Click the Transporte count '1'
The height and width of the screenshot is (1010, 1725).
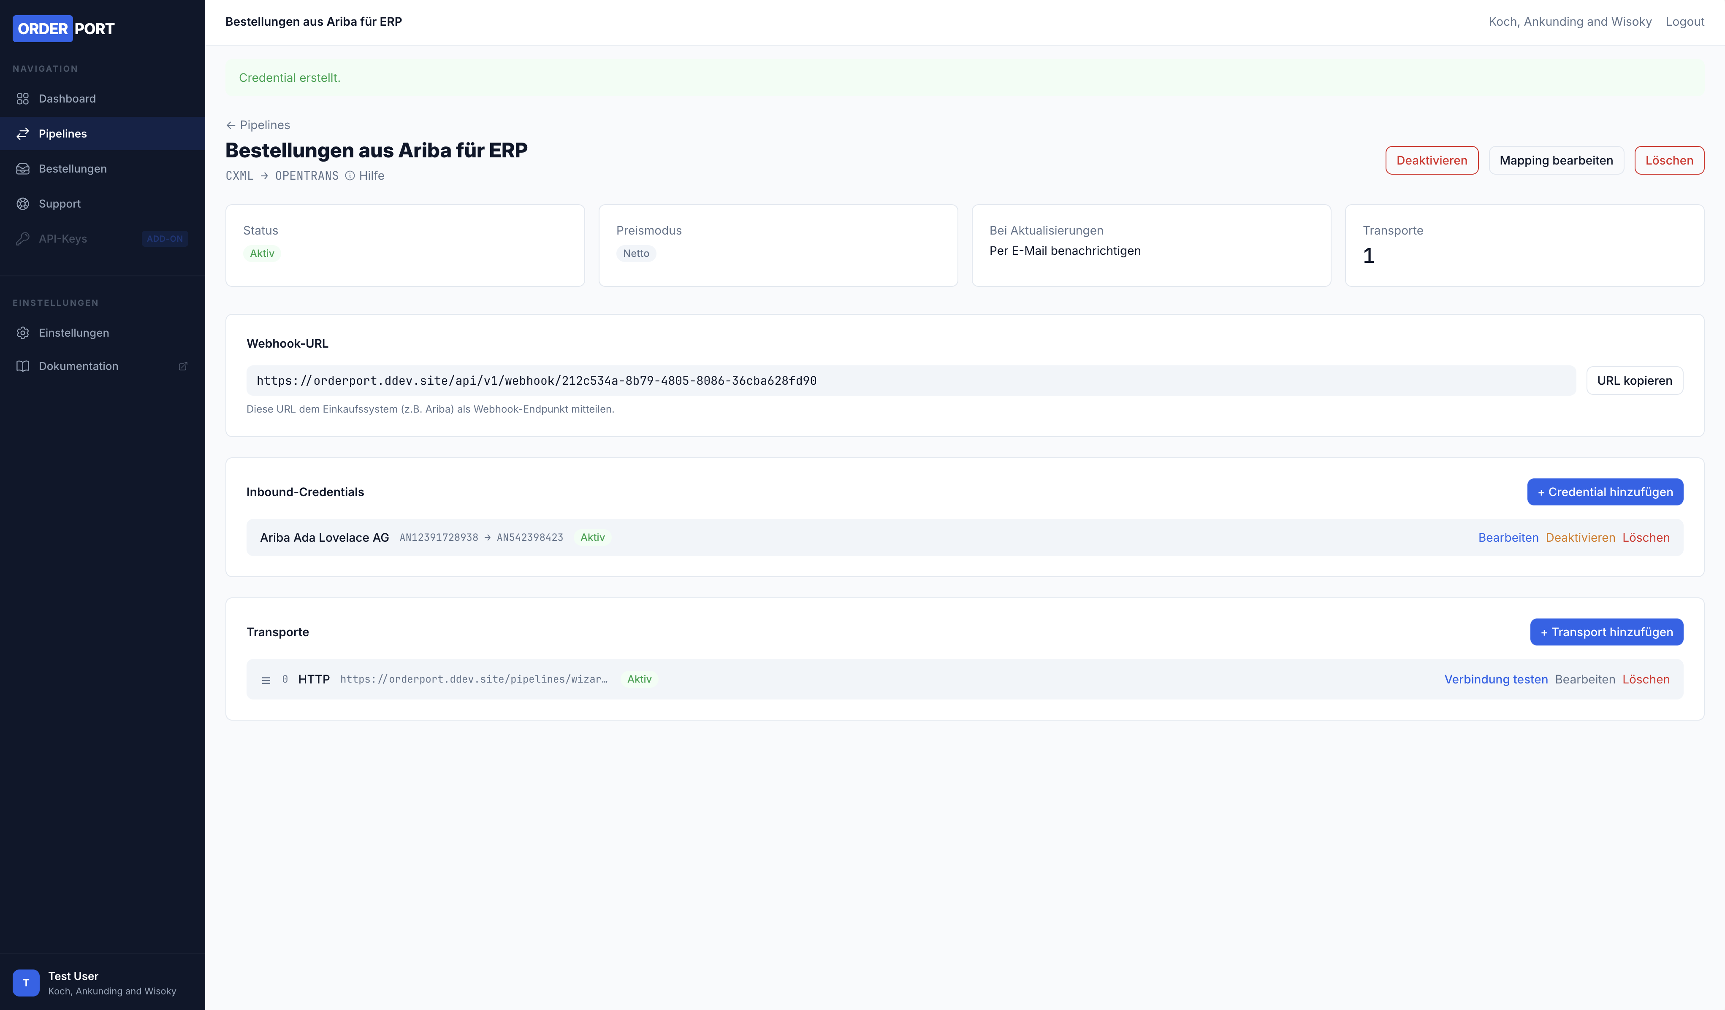point(1368,256)
